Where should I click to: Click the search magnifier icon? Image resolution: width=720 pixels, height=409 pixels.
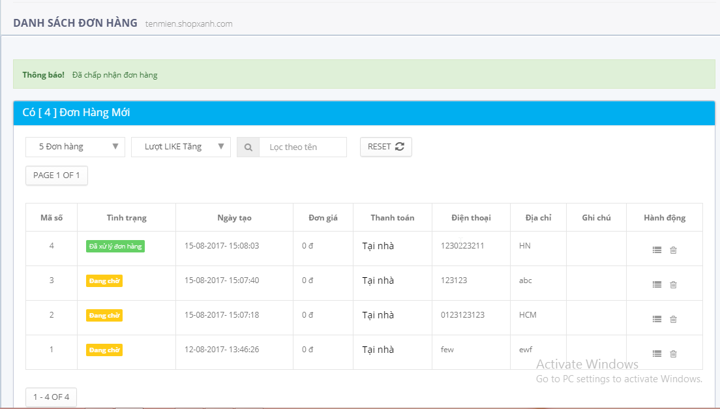click(x=248, y=147)
